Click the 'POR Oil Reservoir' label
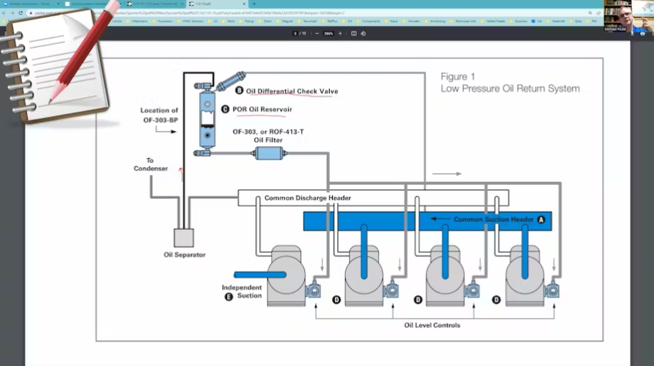Image resolution: width=654 pixels, height=366 pixels. 263,109
